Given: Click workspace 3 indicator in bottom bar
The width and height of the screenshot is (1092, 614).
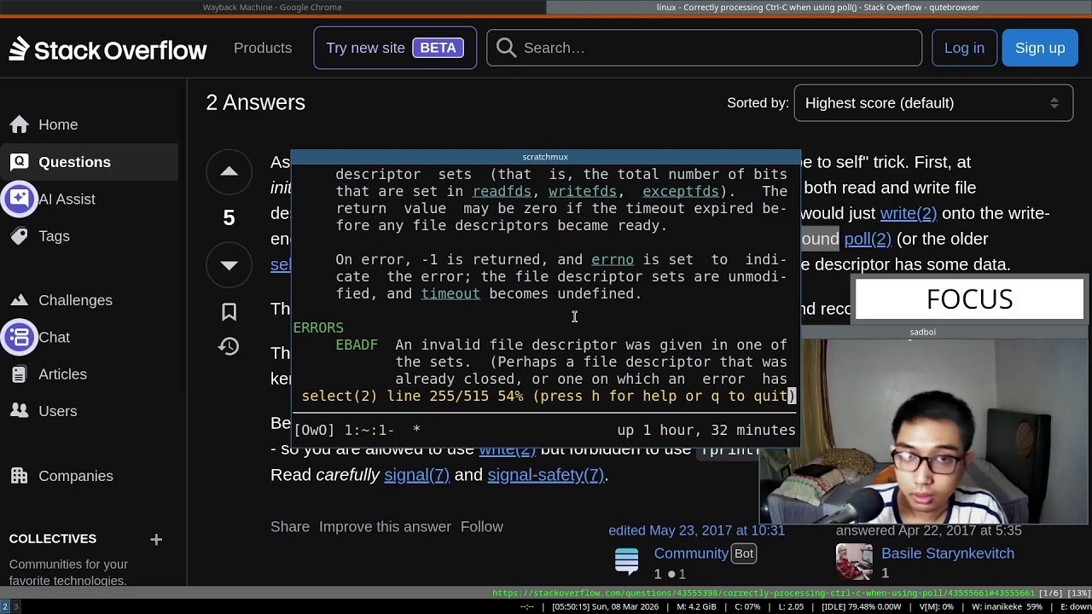Looking at the screenshot, I should pos(15,607).
